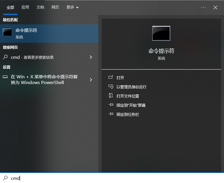Screen dimensions: 224x183
Task: Click the web search magnifier icon beside cmd
Action: (5, 57)
